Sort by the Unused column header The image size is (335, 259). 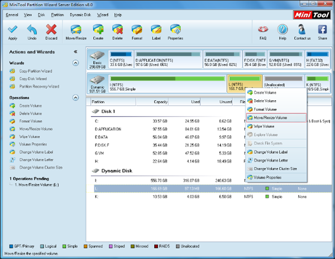coord(217,102)
